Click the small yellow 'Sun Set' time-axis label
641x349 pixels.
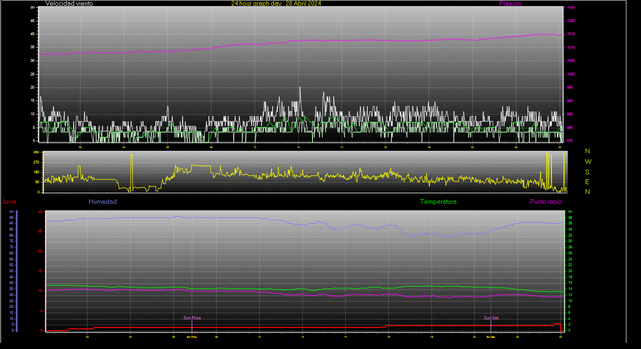click(x=490, y=337)
